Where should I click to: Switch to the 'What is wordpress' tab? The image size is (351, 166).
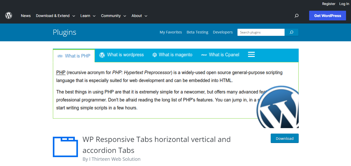click(x=125, y=55)
